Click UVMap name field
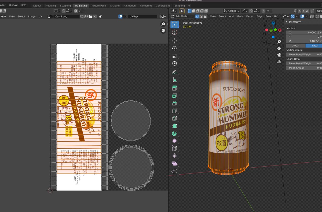 click(142, 16)
